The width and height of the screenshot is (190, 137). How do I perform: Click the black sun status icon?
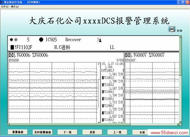[11, 39]
